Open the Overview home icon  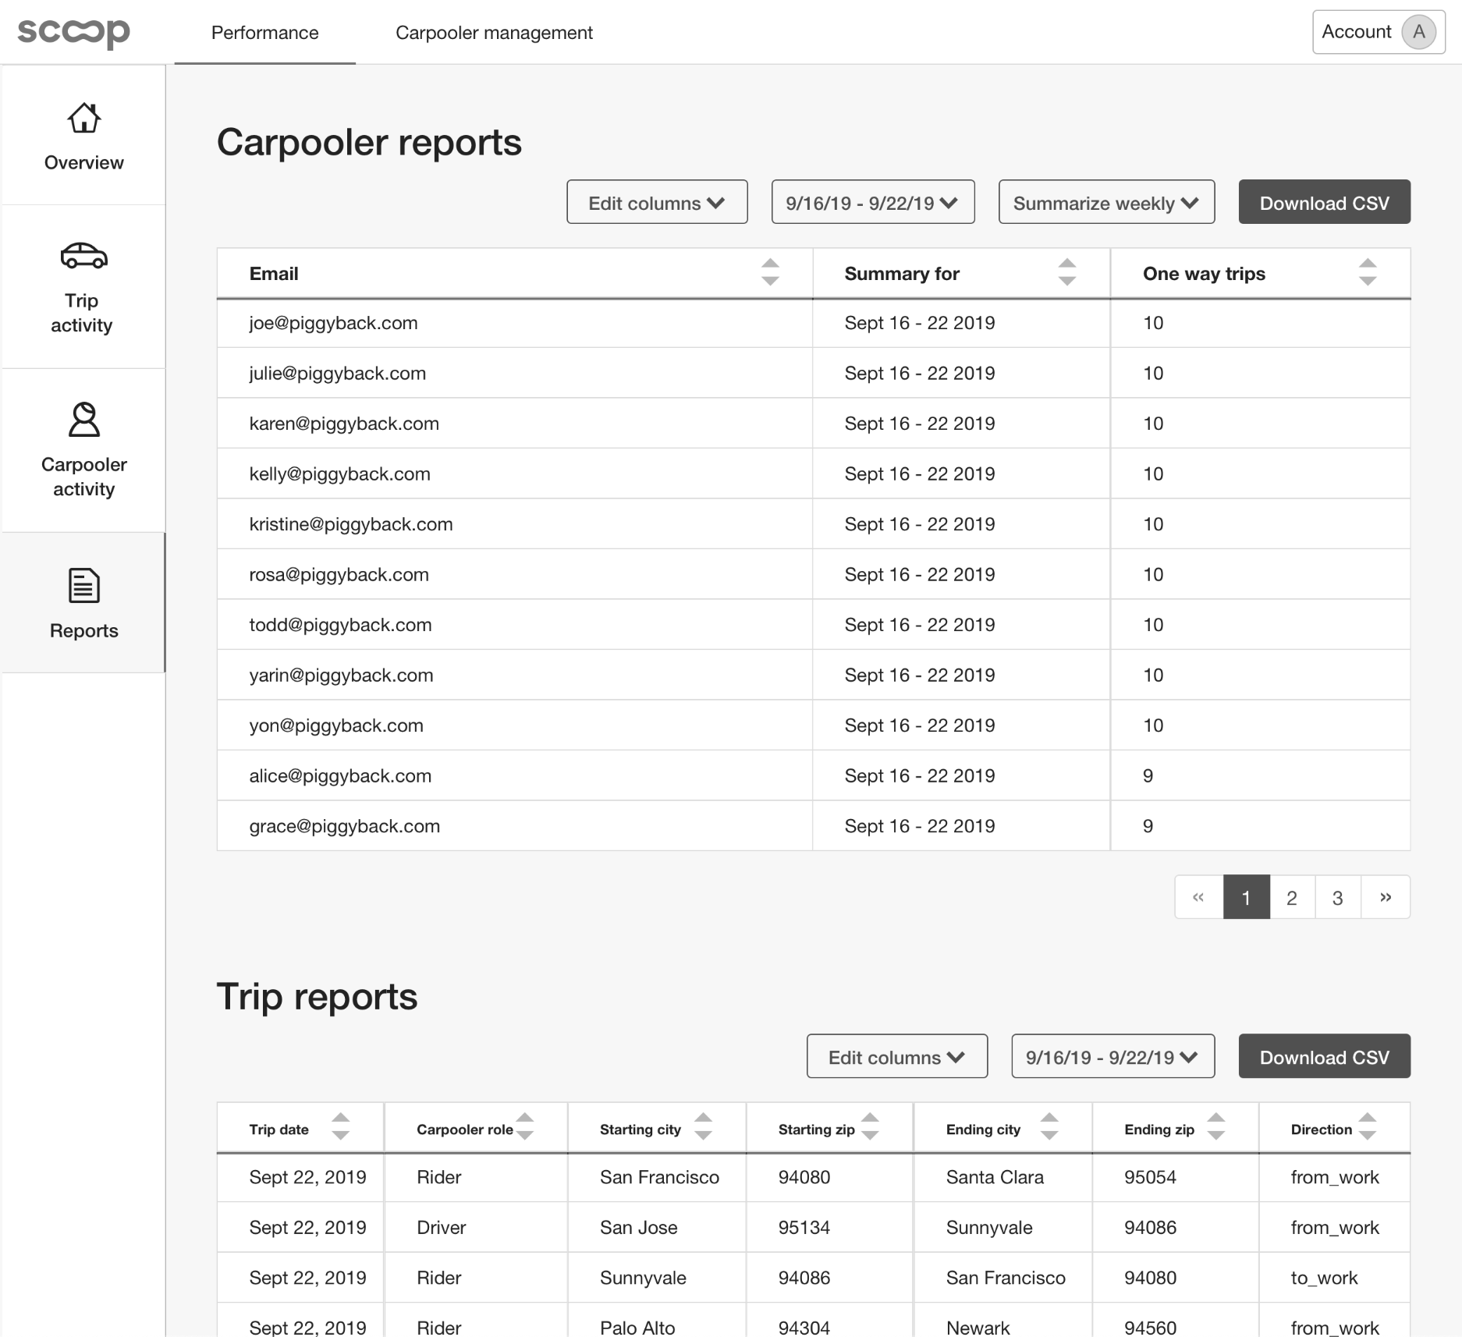pos(83,119)
